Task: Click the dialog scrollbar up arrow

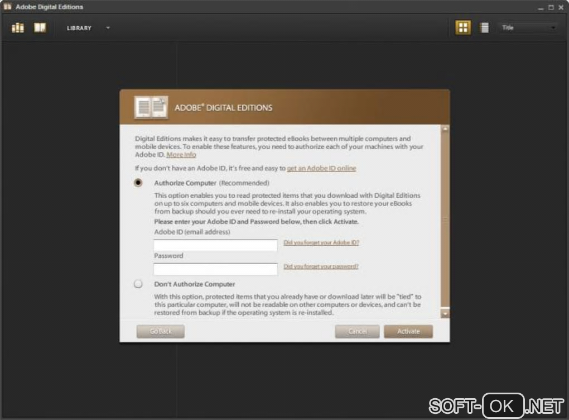Action: pos(445,129)
